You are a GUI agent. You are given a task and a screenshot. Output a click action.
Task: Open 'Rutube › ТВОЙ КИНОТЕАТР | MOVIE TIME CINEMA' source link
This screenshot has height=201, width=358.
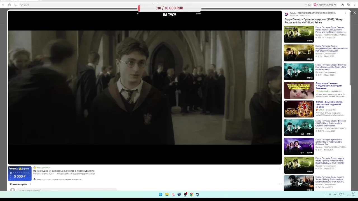312,13
